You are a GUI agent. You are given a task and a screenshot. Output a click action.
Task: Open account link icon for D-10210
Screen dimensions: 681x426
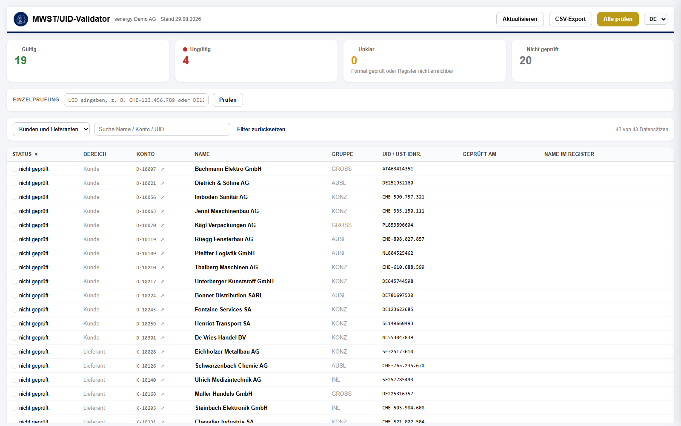162,268
